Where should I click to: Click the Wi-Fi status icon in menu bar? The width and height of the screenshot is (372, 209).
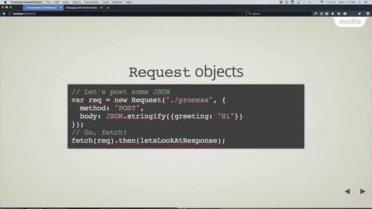pos(321,2)
